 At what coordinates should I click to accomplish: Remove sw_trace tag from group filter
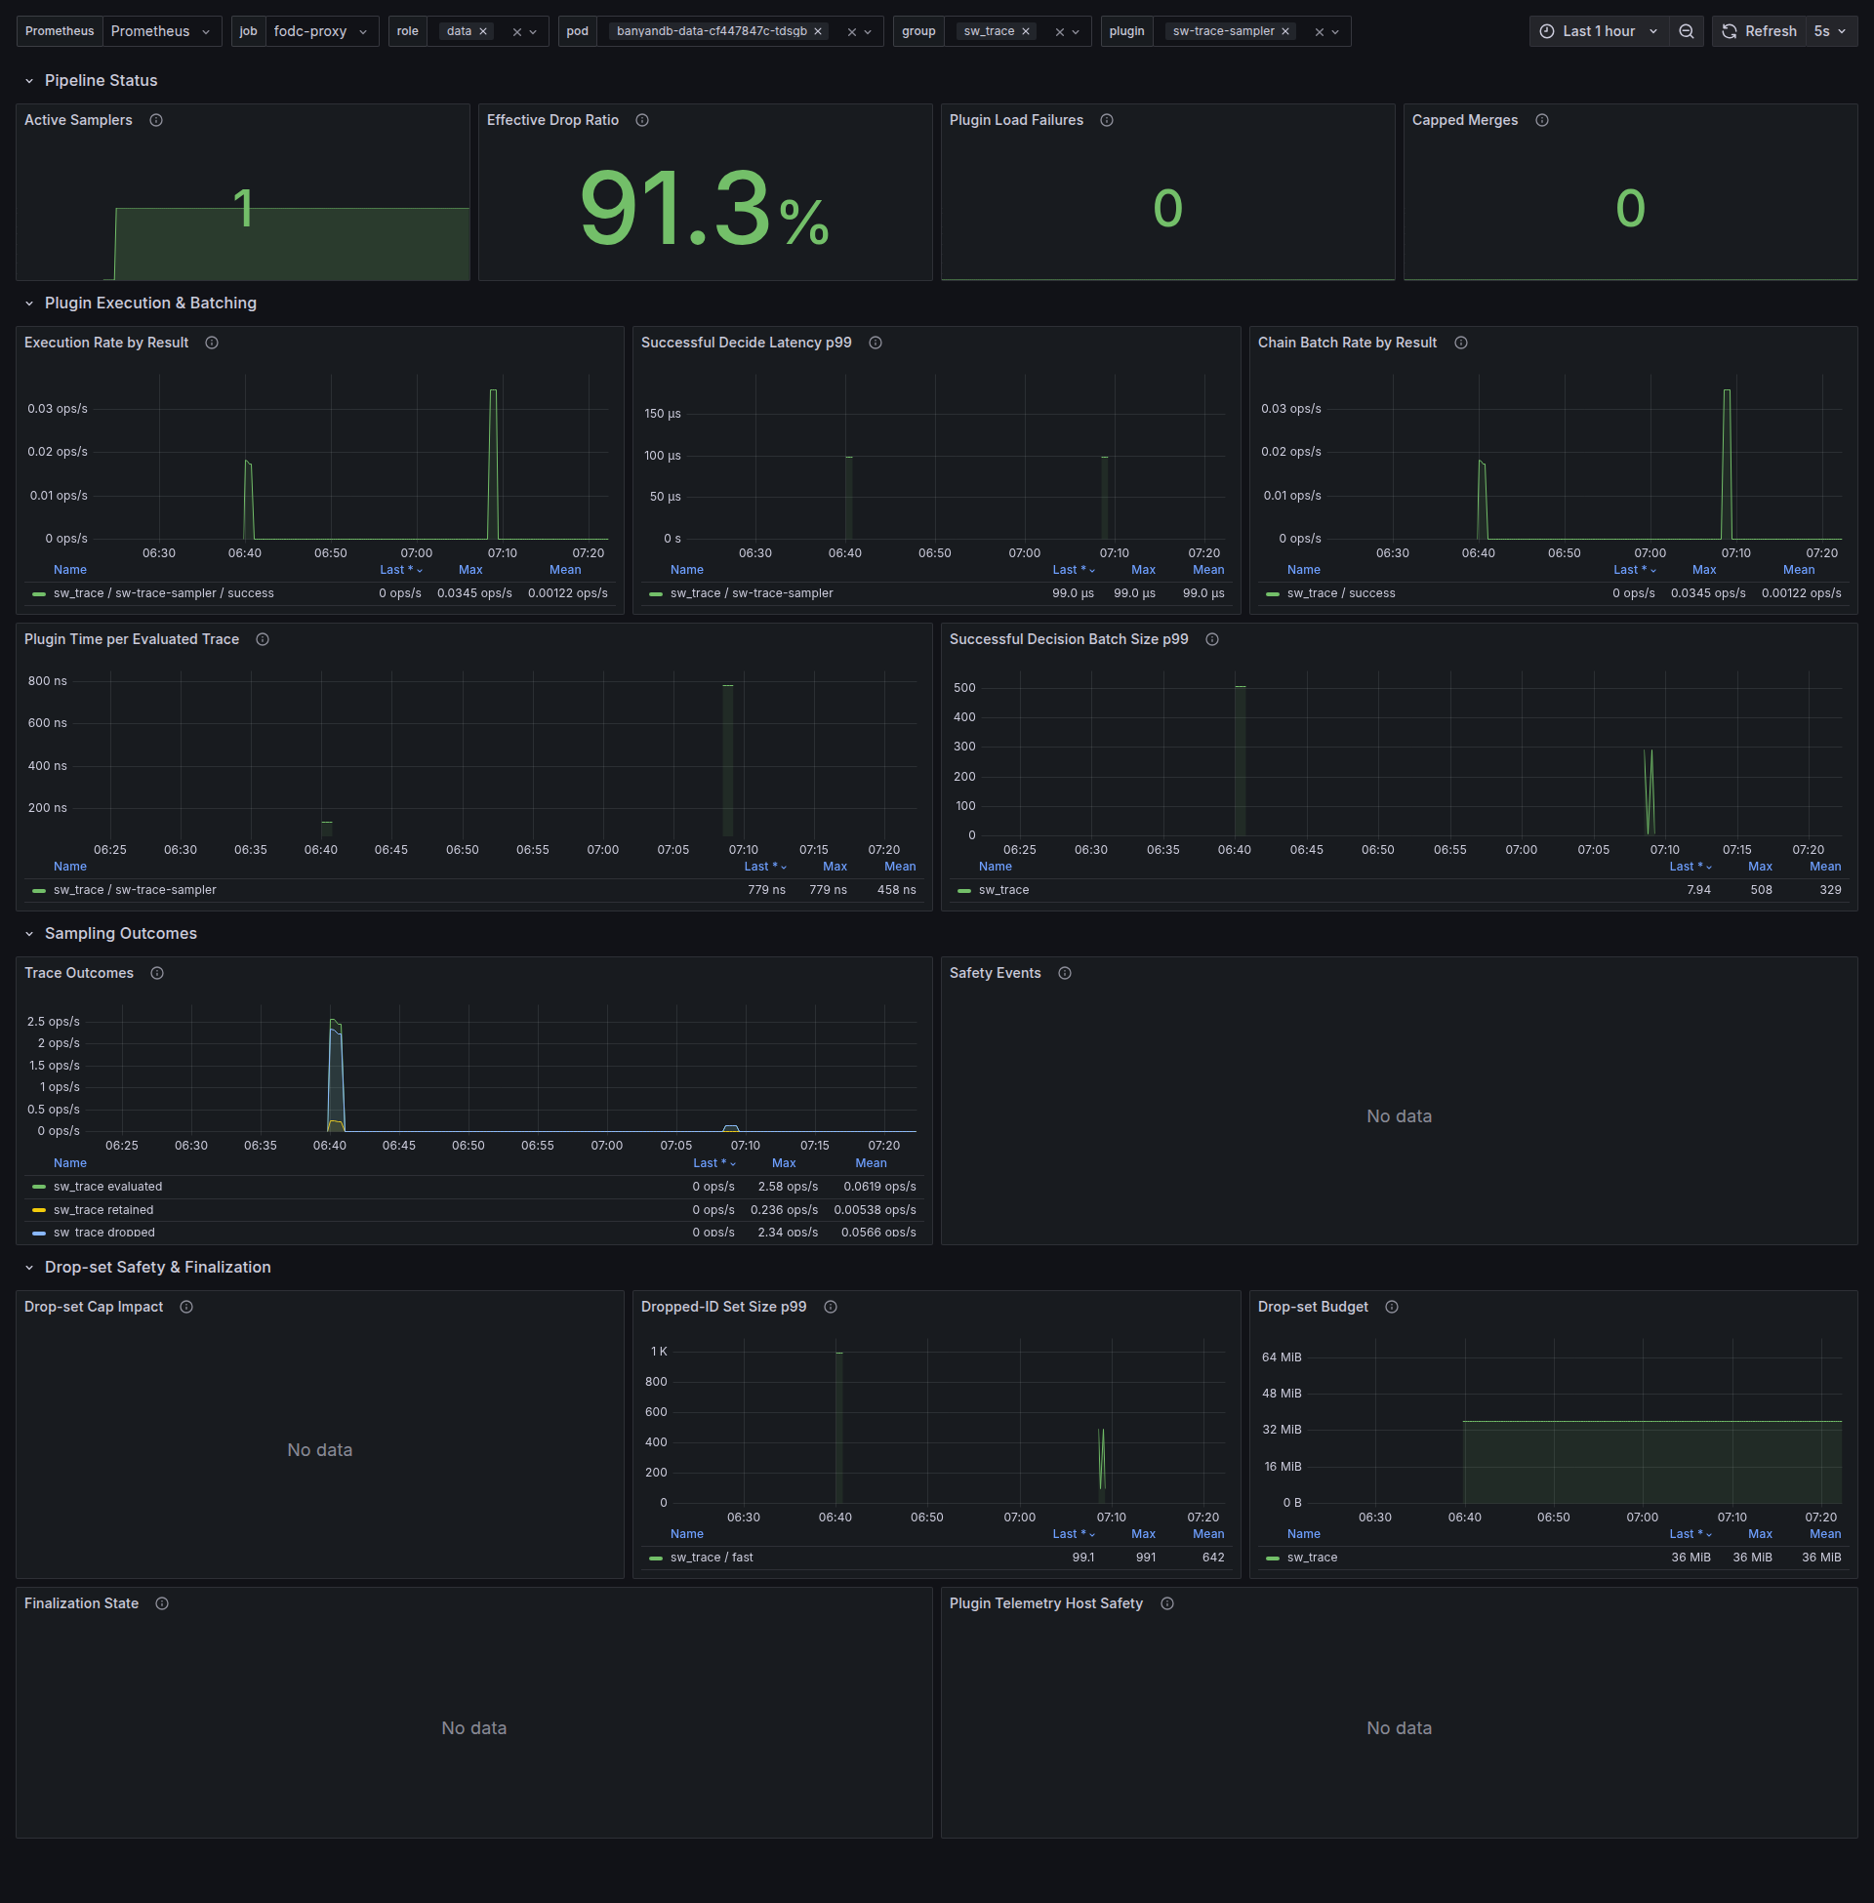(1026, 31)
